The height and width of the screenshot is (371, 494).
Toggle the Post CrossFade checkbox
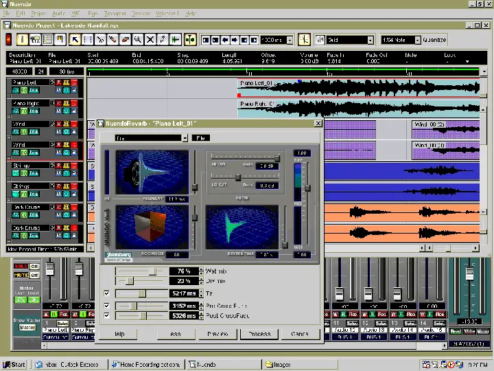point(107,315)
